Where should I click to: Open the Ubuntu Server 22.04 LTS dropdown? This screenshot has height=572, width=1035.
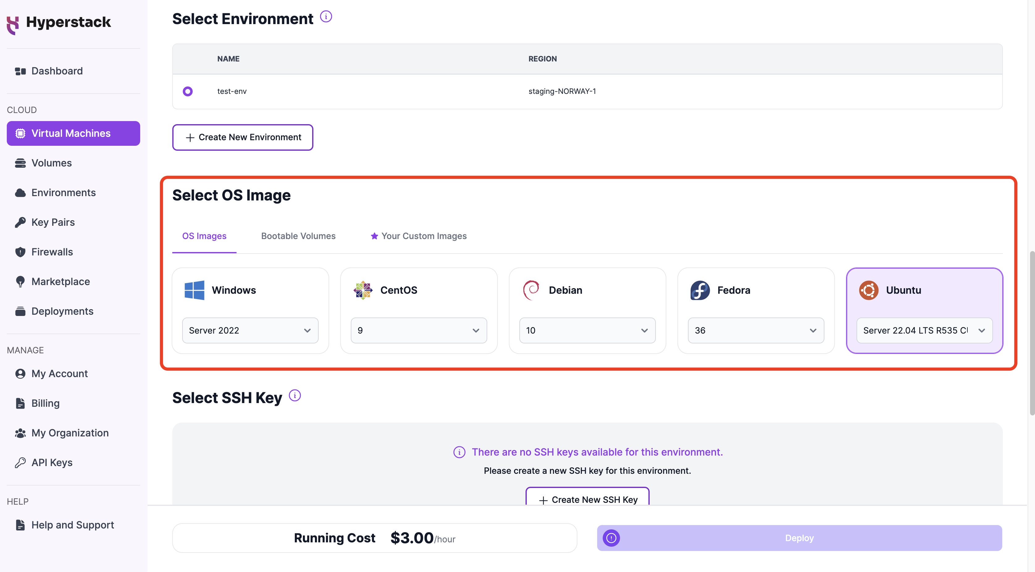tap(924, 330)
